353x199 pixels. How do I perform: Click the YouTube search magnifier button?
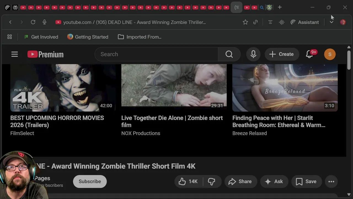(x=229, y=54)
